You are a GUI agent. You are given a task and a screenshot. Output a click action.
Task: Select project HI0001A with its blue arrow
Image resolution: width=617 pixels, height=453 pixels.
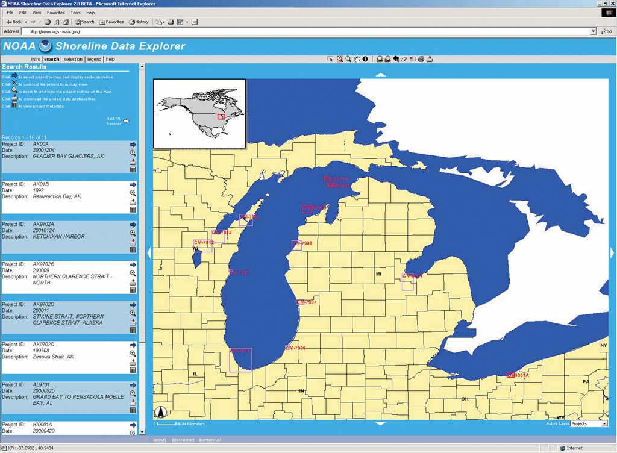tap(133, 425)
